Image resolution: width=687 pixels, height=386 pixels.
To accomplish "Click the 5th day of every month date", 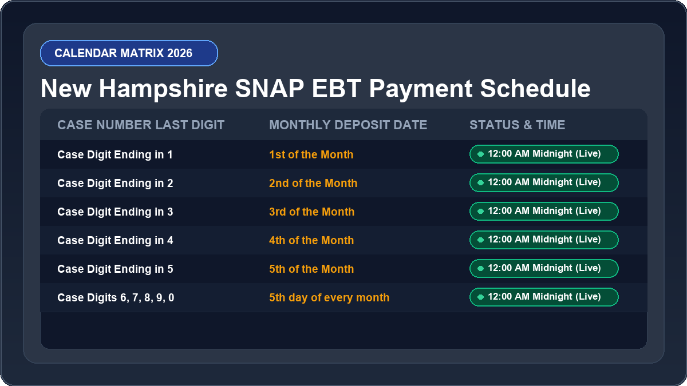I will (329, 297).
